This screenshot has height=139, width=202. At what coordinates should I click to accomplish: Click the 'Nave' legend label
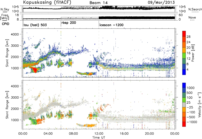pyautogui.click(x=192, y=17)
